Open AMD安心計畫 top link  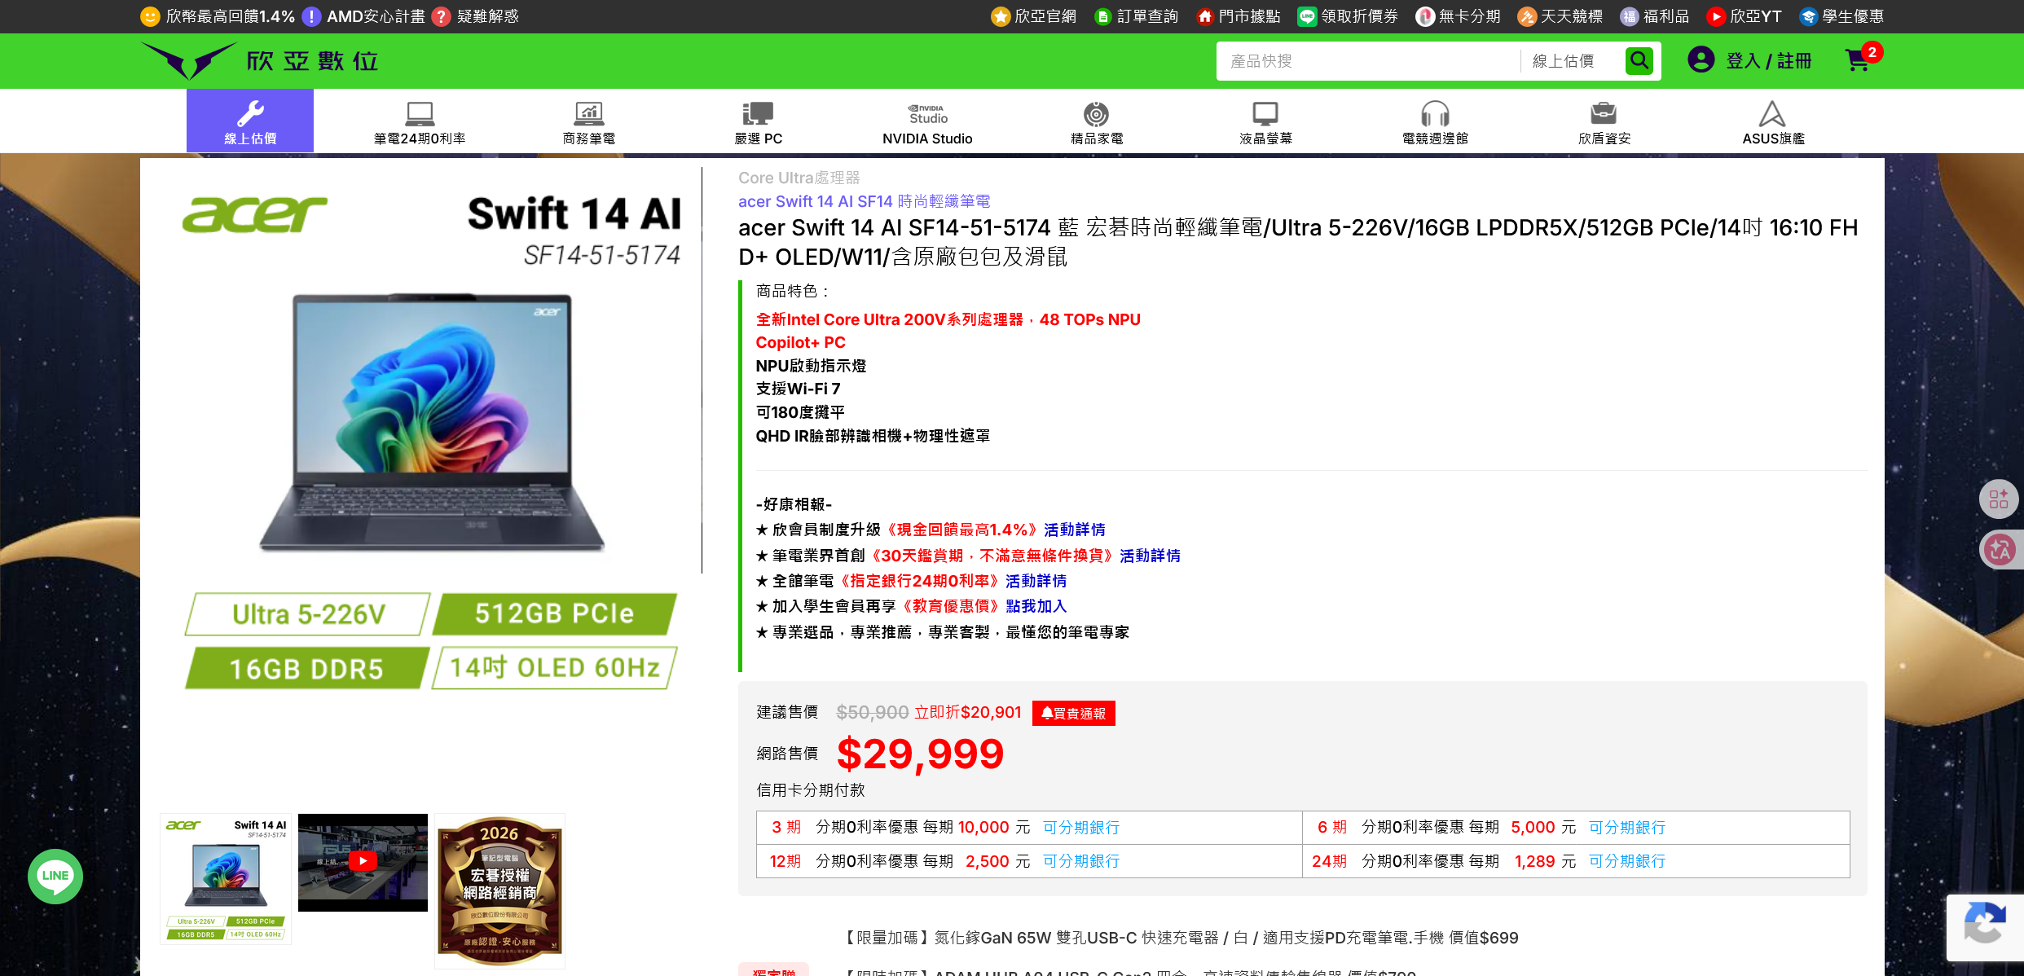pyautogui.click(x=364, y=16)
